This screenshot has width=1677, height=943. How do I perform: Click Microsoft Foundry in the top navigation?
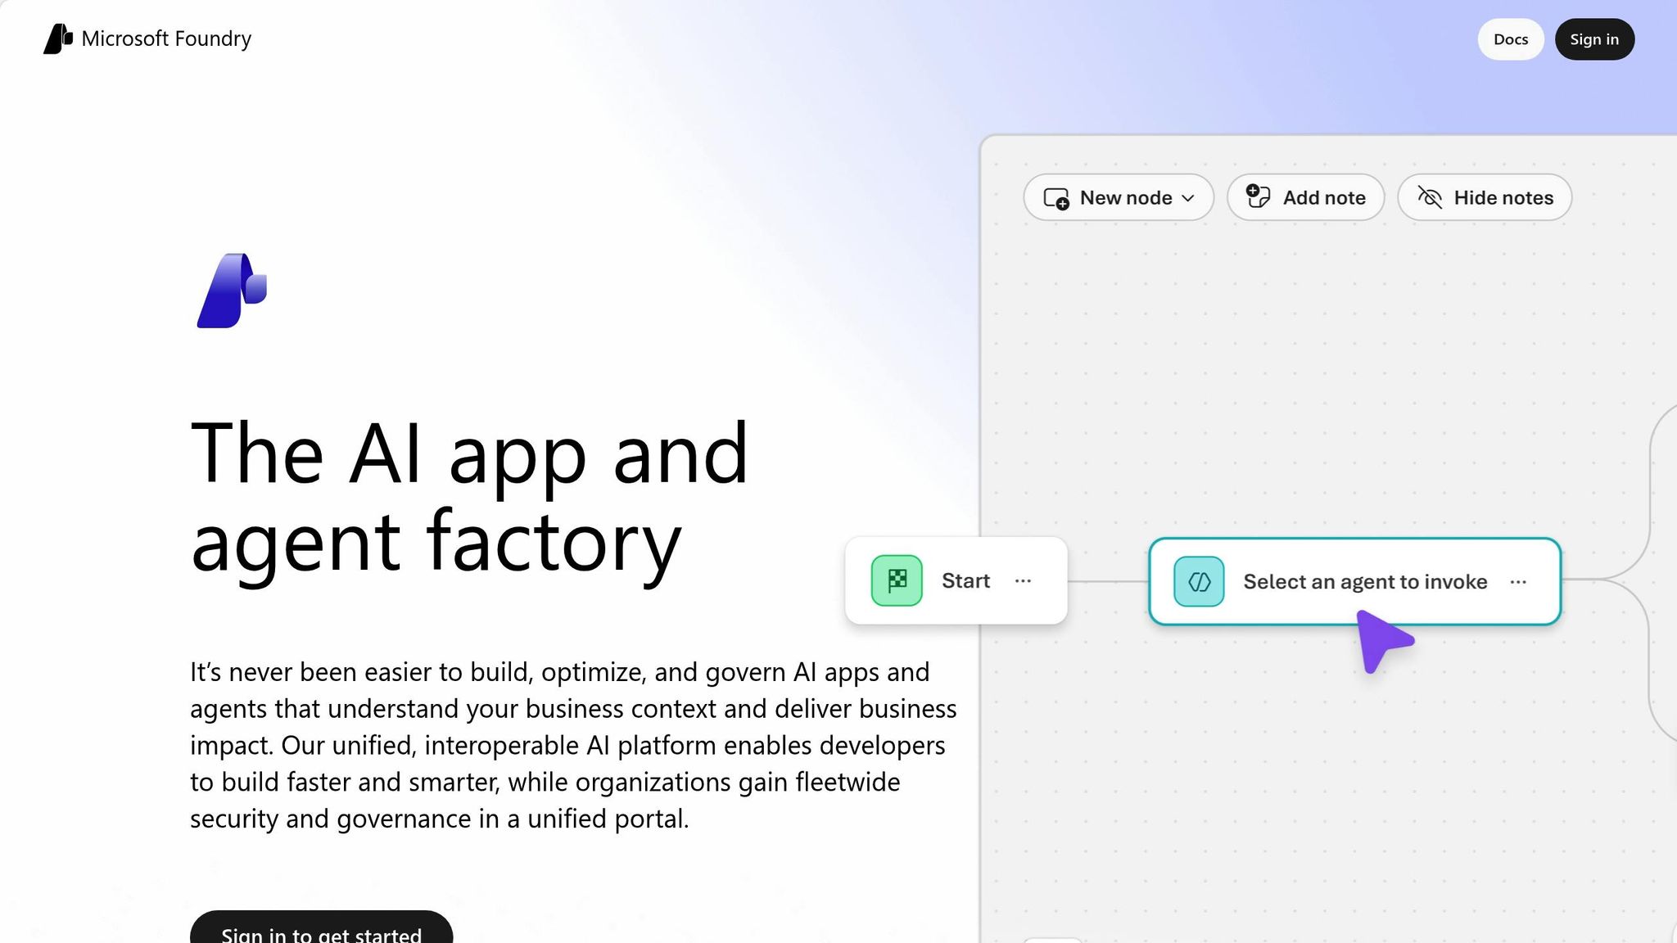point(147,38)
